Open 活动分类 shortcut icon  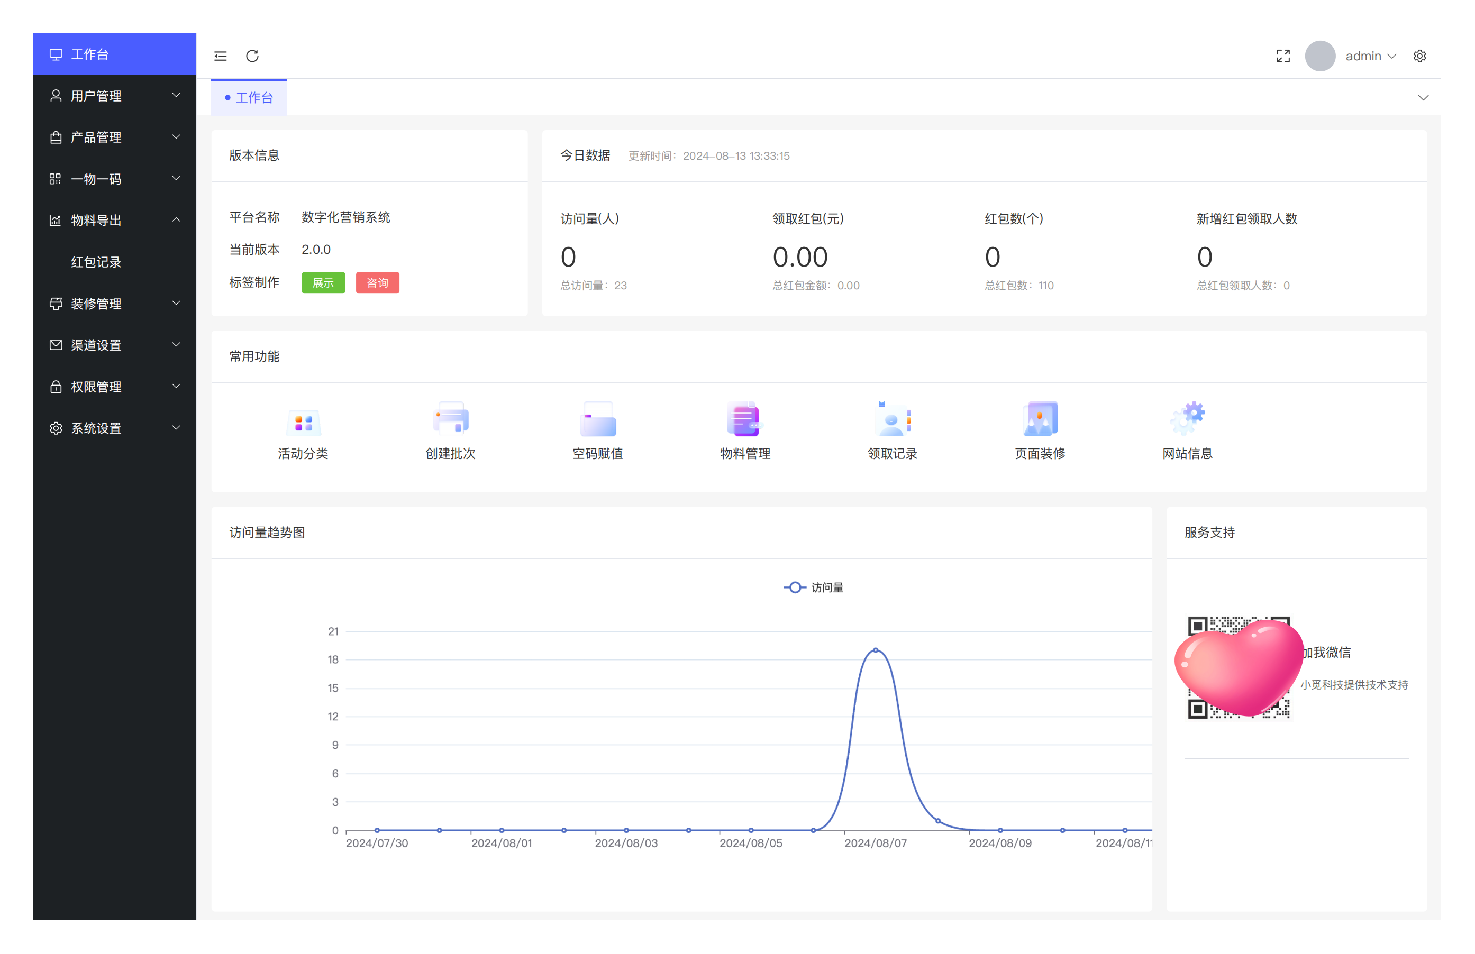coord(303,422)
